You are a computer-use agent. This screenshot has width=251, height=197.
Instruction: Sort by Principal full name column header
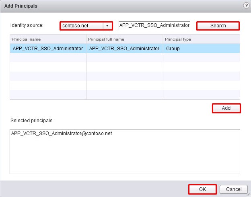(125, 39)
